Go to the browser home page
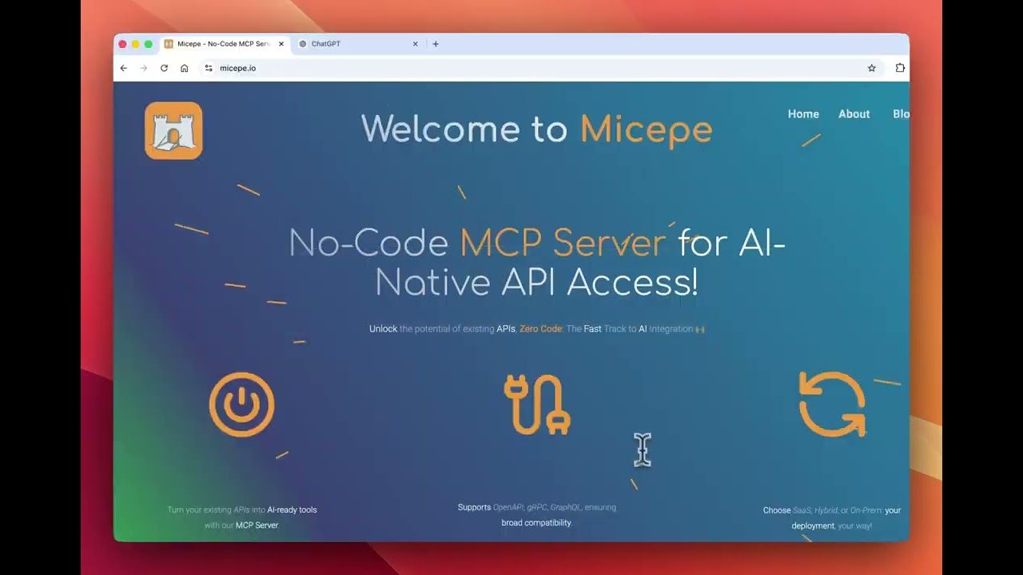The width and height of the screenshot is (1023, 575). (185, 69)
